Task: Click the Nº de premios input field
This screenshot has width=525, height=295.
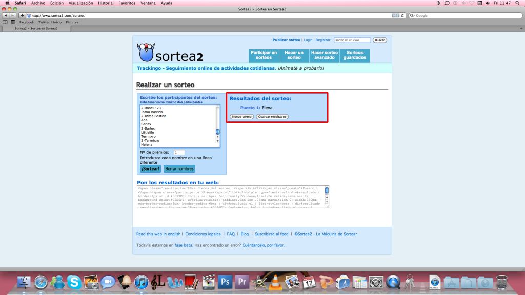Action: pyautogui.click(x=179, y=152)
